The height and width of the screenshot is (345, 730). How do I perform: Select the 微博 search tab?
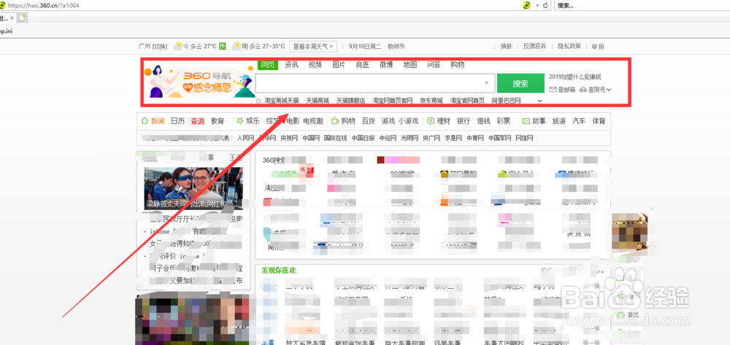coord(386,65)
